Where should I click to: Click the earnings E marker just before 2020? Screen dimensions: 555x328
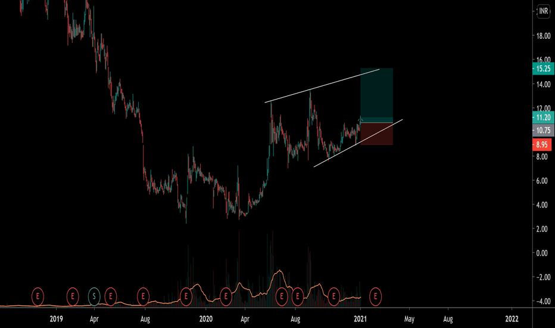(186, 296)
